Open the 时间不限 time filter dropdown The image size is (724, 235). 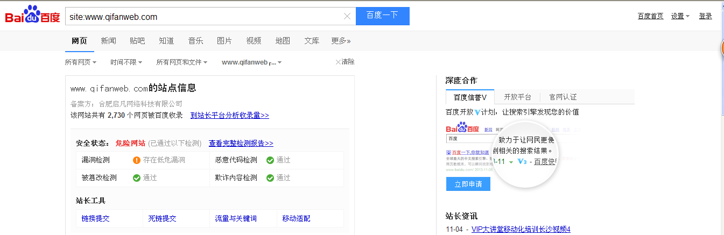point(126,62)
